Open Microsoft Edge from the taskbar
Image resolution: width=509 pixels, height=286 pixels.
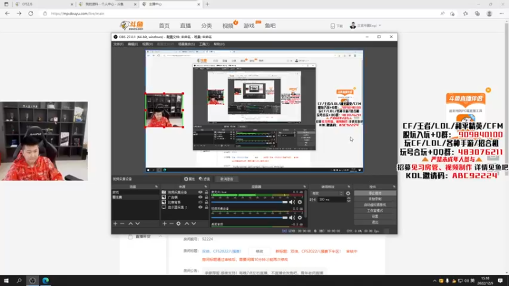(x=45, y=280)
